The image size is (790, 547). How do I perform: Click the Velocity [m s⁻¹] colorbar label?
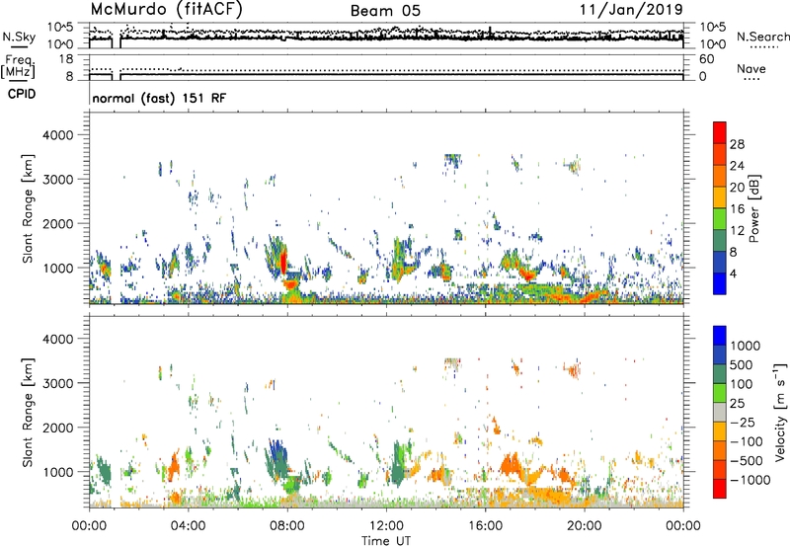tap(780, 412)
